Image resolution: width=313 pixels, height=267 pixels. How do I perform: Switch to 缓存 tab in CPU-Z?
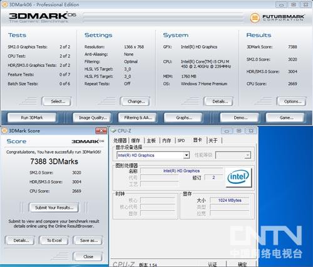(135, 141)
